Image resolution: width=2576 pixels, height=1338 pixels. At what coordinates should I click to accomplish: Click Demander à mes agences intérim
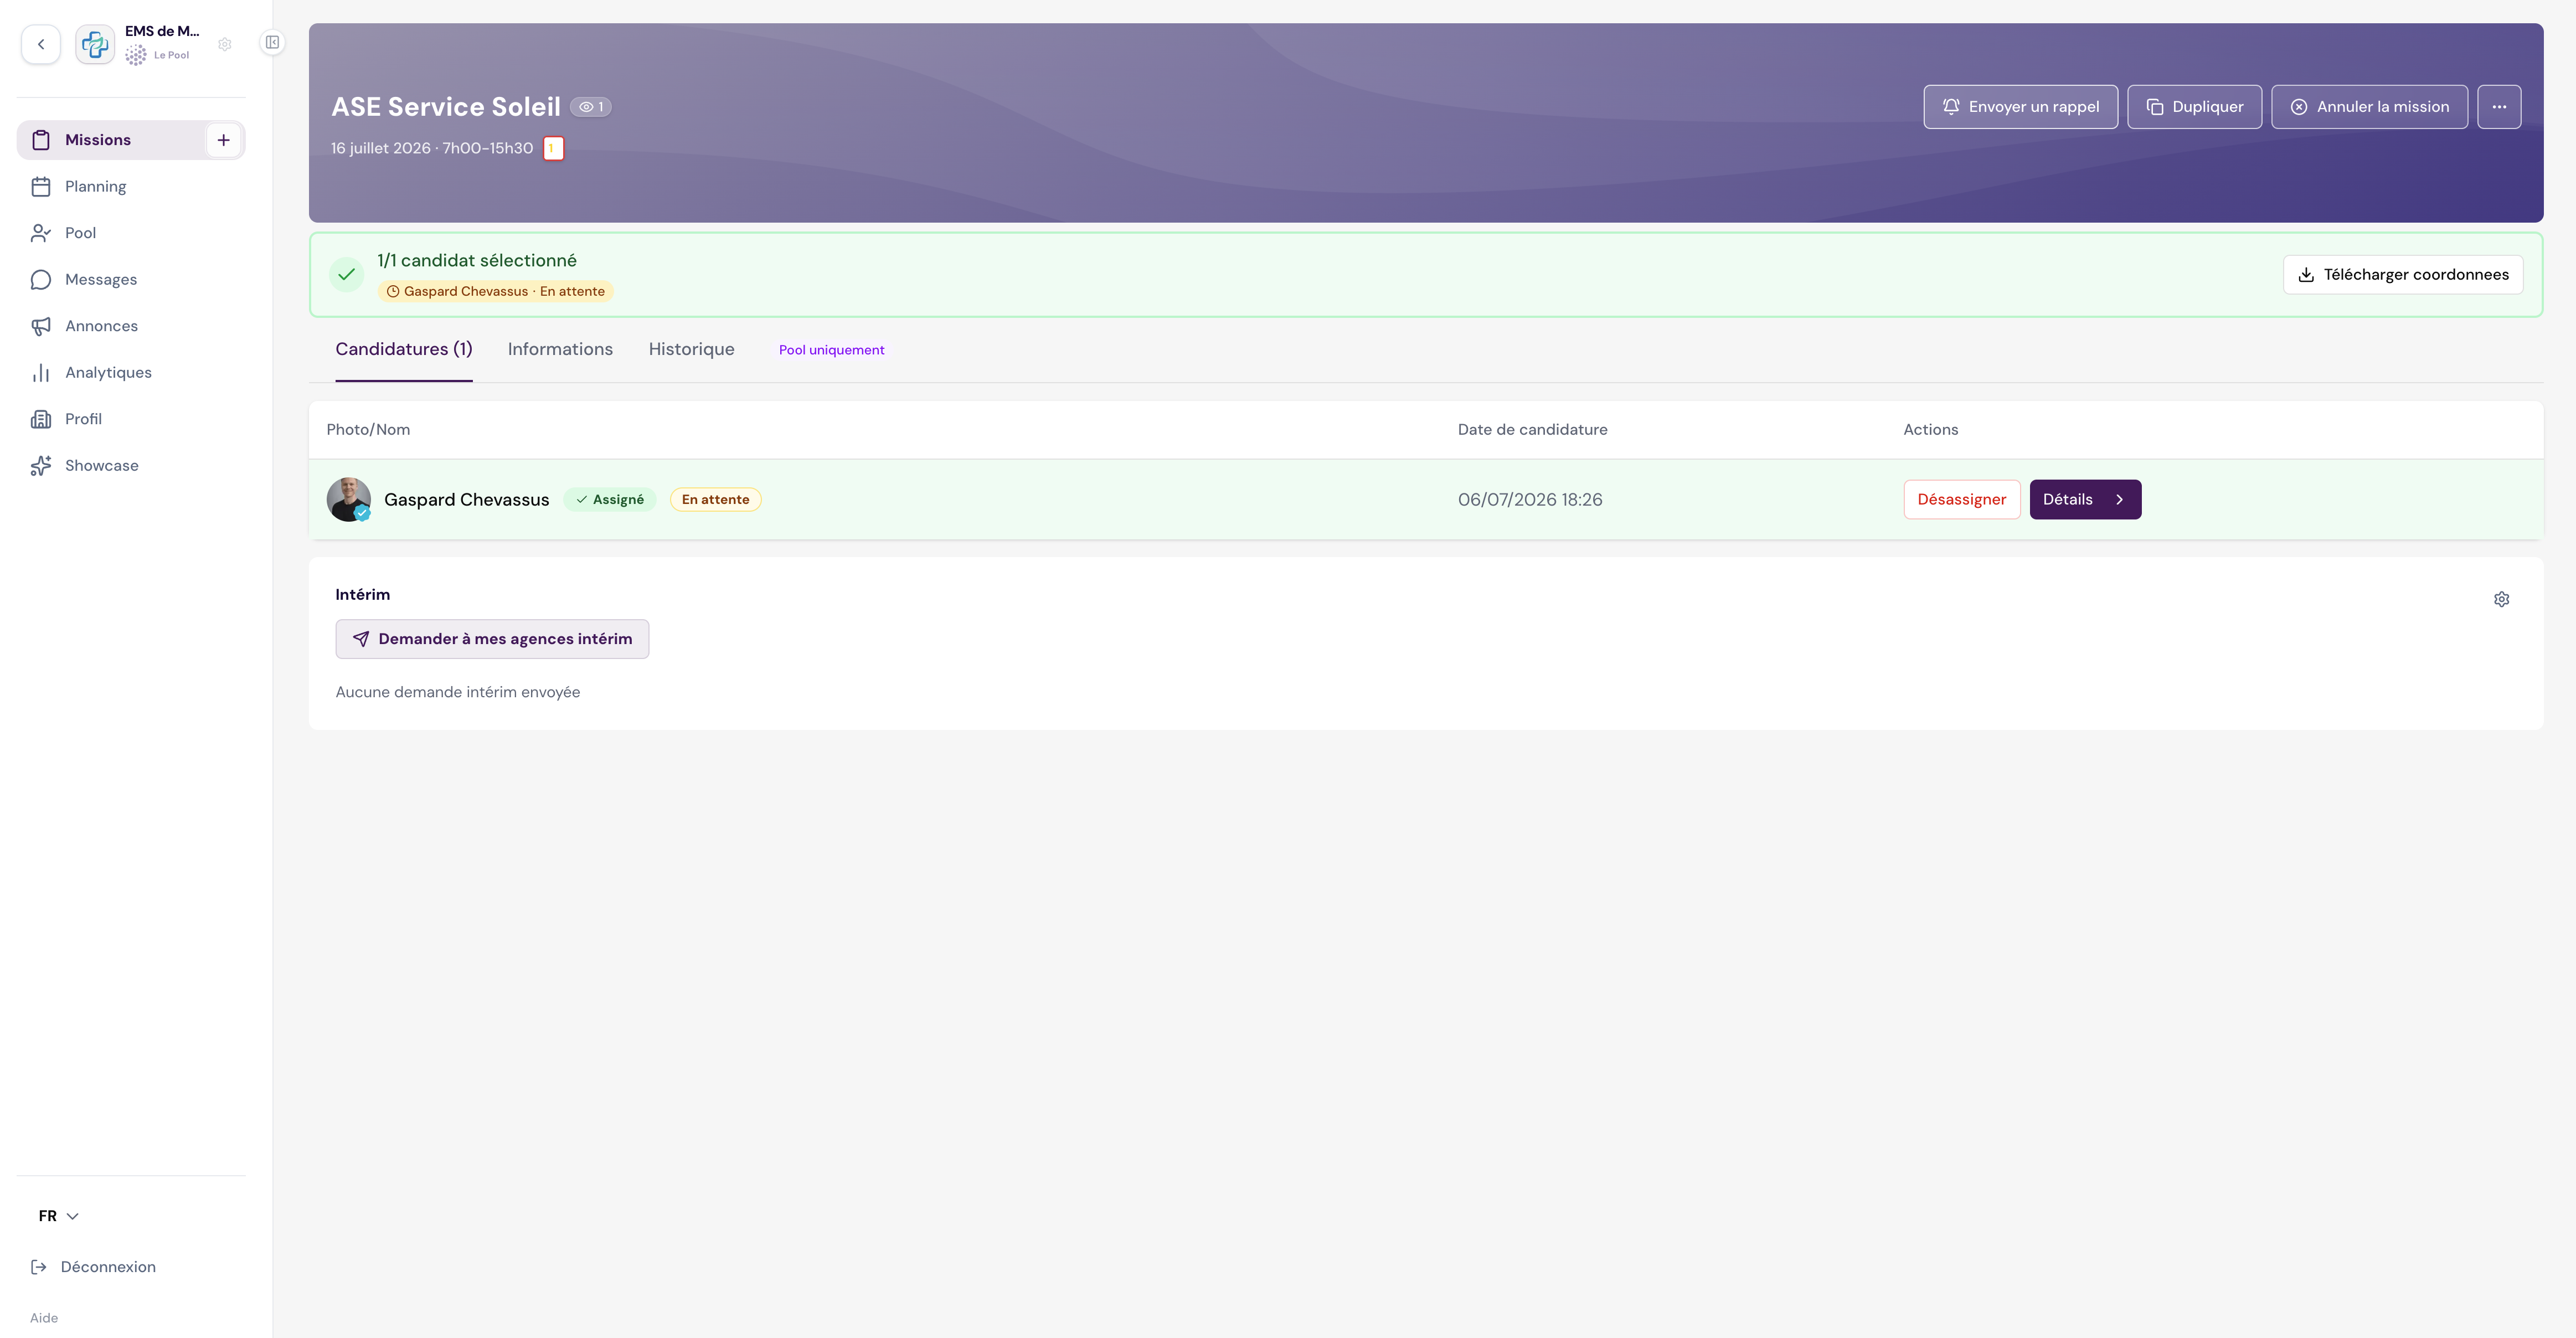[x=492, y=639]
